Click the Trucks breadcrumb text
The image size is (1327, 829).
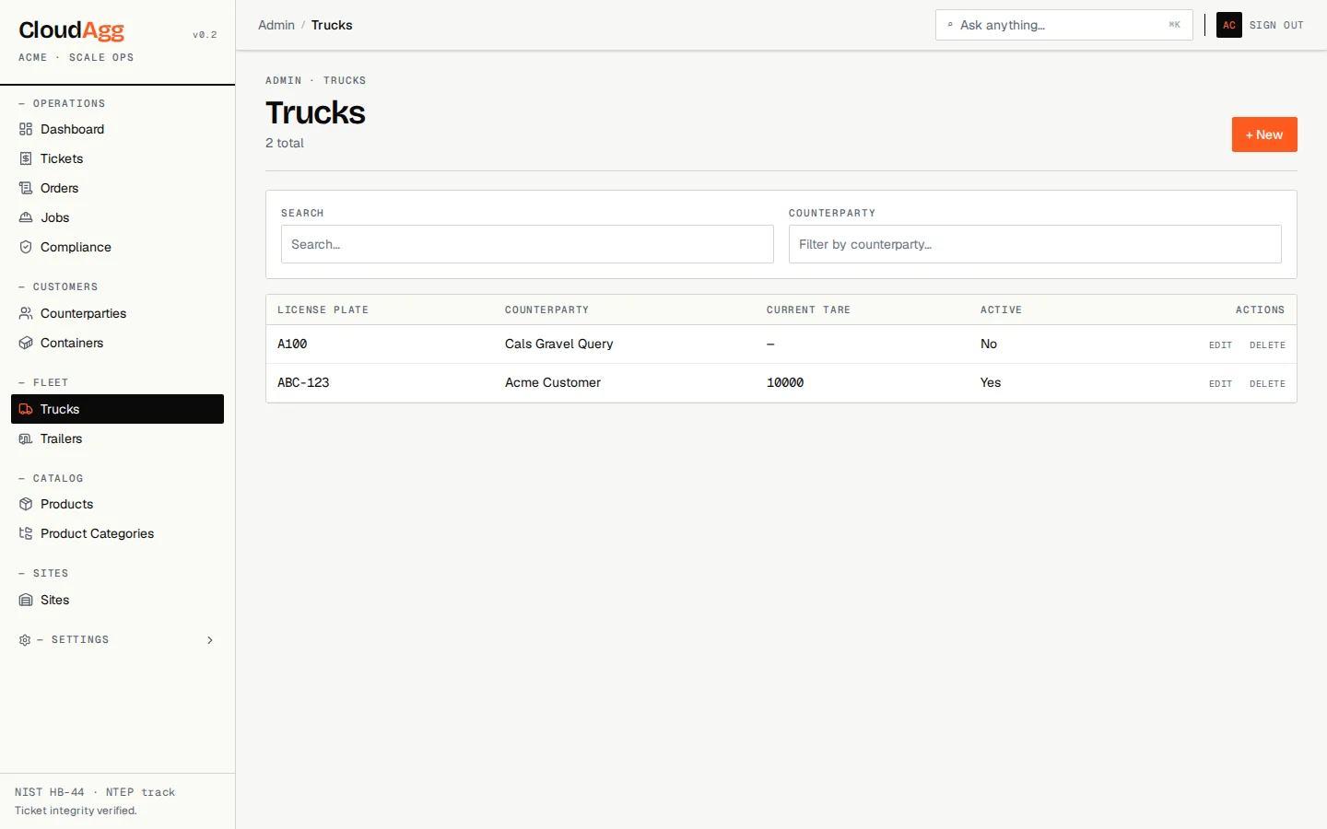332,25
